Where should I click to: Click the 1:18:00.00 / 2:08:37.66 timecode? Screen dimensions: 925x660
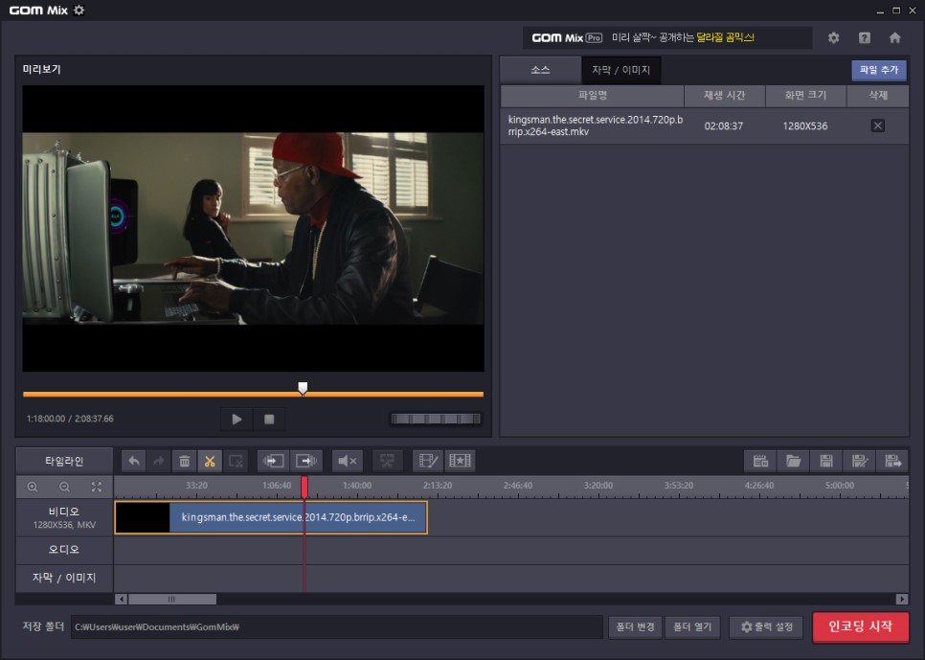click(x=70, y=419)
